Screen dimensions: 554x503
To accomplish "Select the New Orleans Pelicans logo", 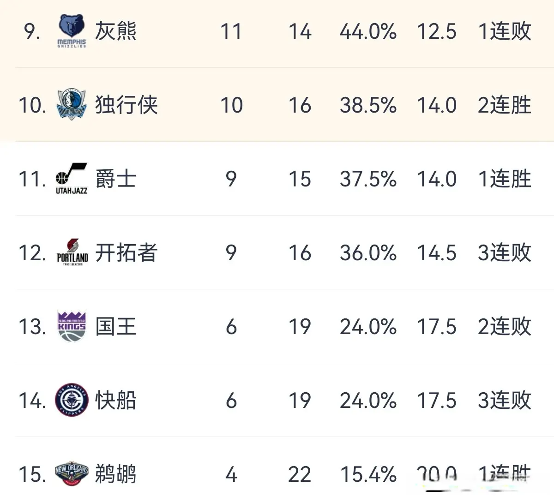I will [x=72, y=473].
